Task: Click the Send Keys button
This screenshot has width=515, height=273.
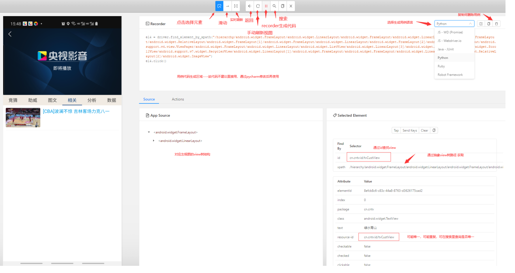Action: 410,130
